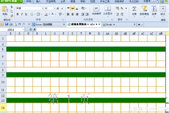
Task: Toggle center text alignment
Action: coord(73,14)
